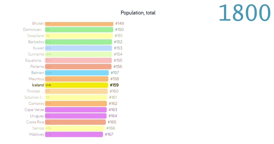274x144 pixels.
Task: Click the Cape Verde bar
Action: pos(76,110)
